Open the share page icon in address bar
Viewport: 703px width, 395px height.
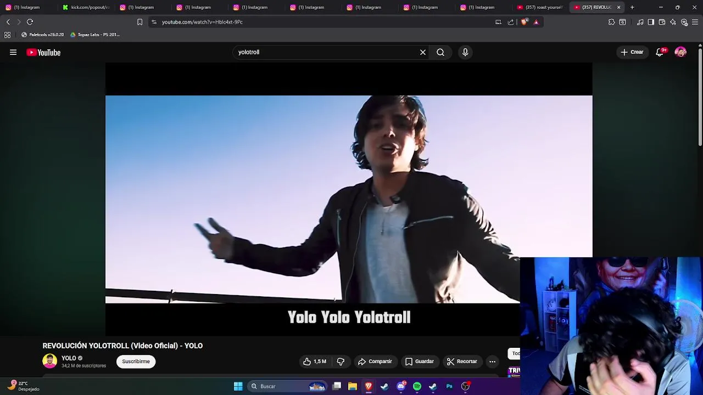[x=510, y=22]
